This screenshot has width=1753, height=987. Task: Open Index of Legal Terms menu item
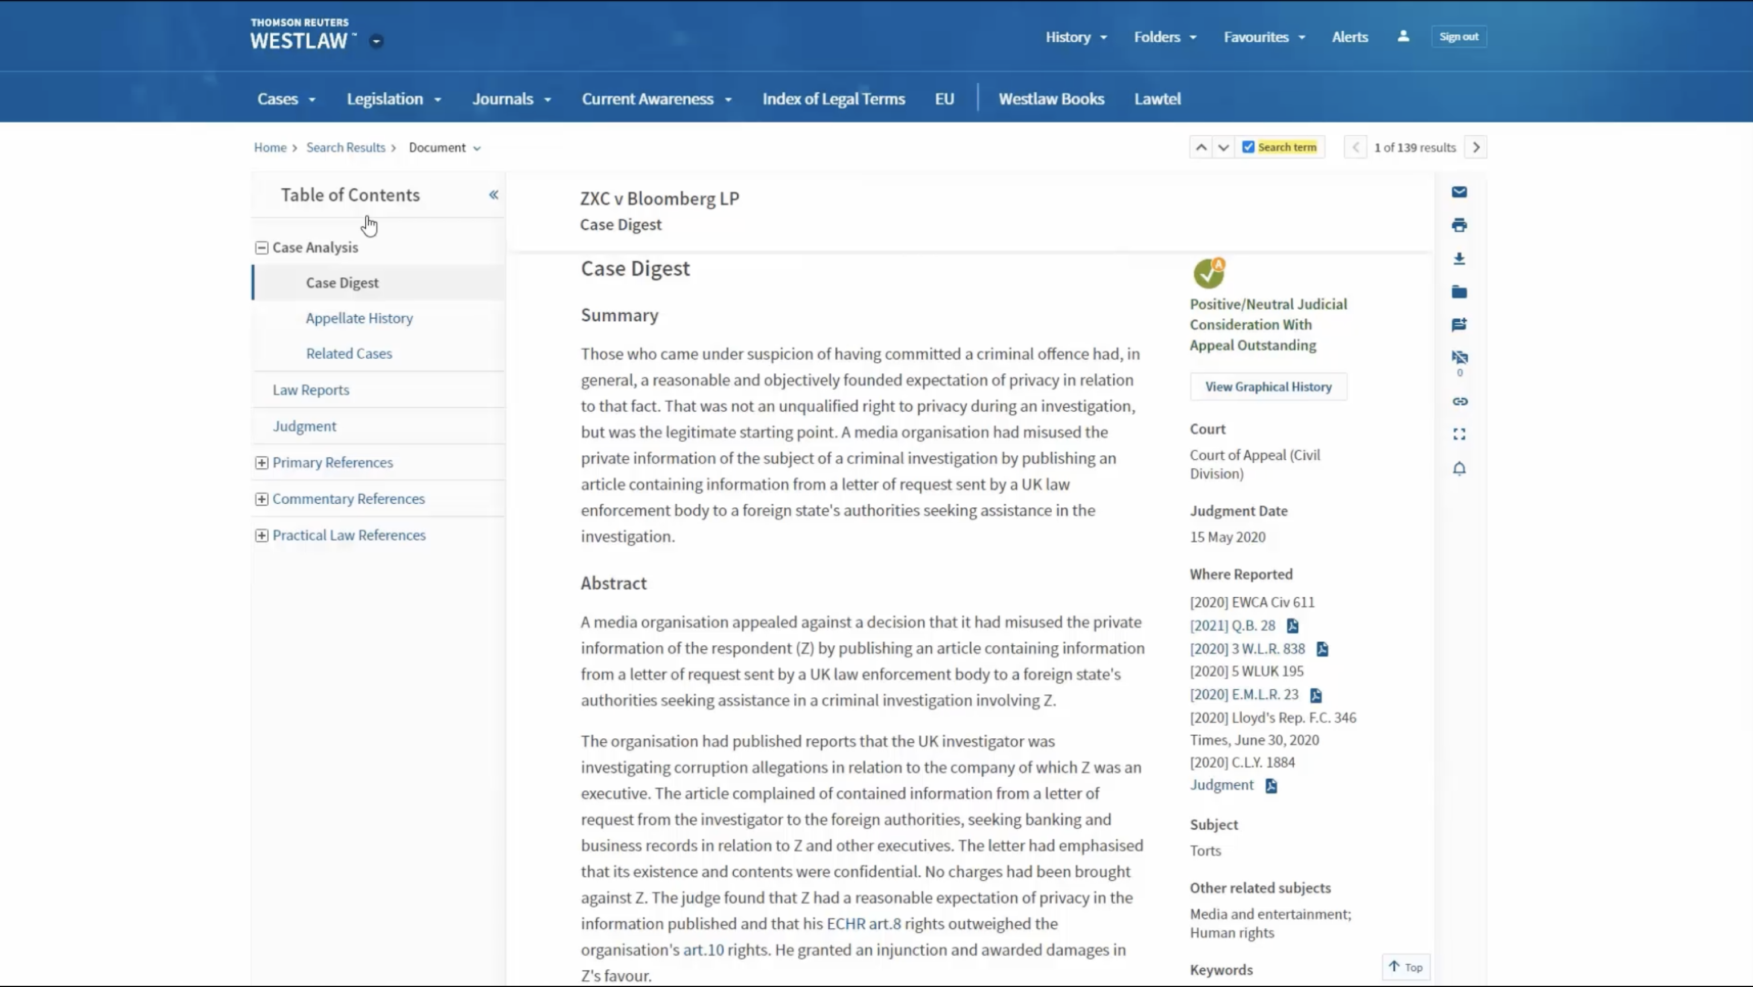click(x=833, y=99)
